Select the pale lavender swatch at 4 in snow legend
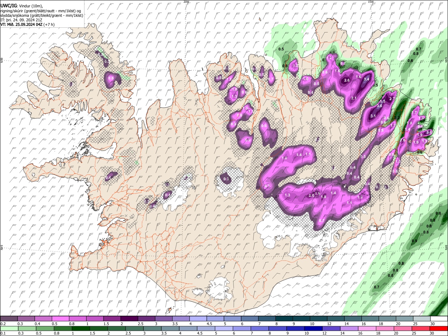The image size is (448, 336). tap(198, 319)
